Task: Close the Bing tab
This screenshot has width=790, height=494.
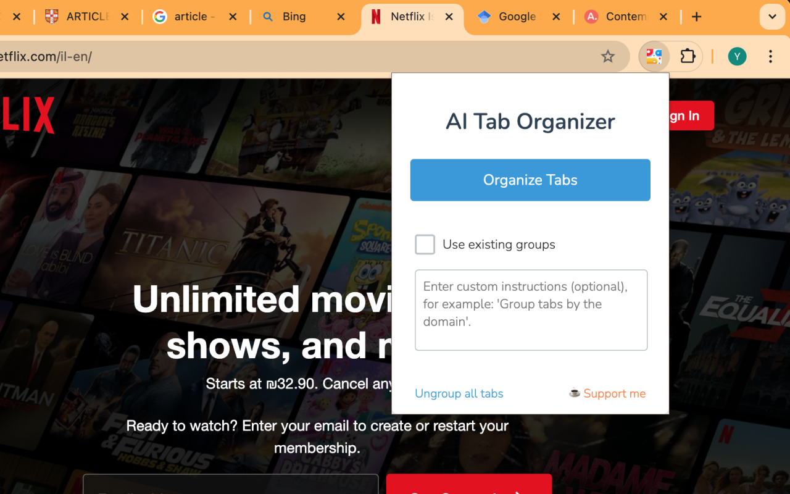Action: click(341, 17)
